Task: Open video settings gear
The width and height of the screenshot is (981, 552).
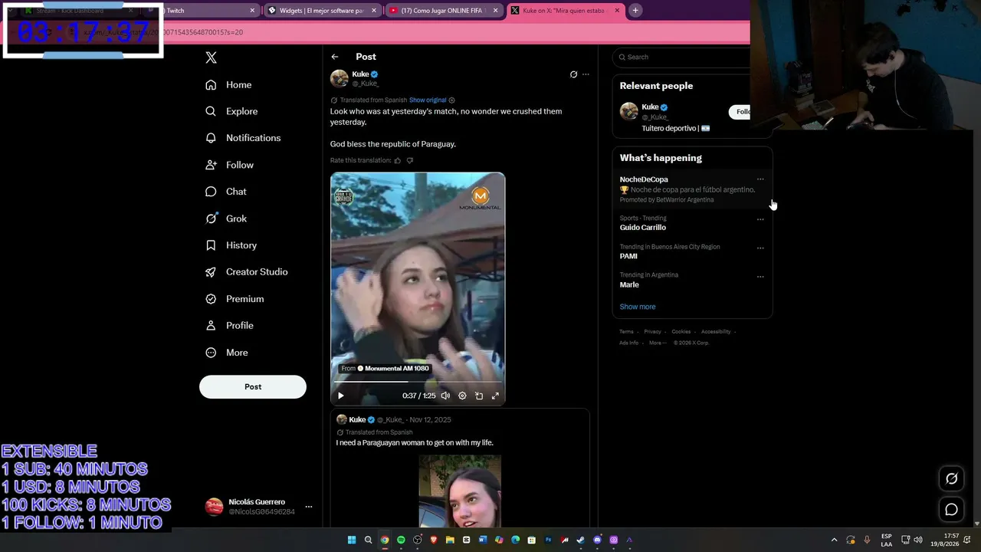Action: click(462, 396)
